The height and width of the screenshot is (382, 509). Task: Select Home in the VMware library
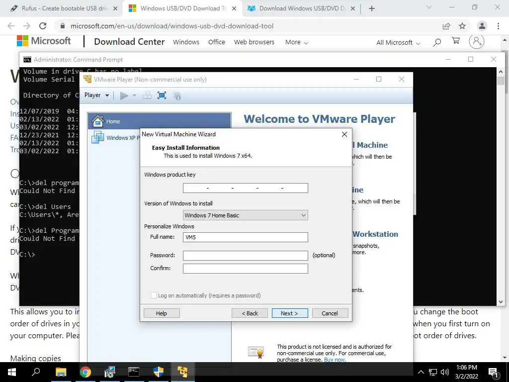coord(159,121)
